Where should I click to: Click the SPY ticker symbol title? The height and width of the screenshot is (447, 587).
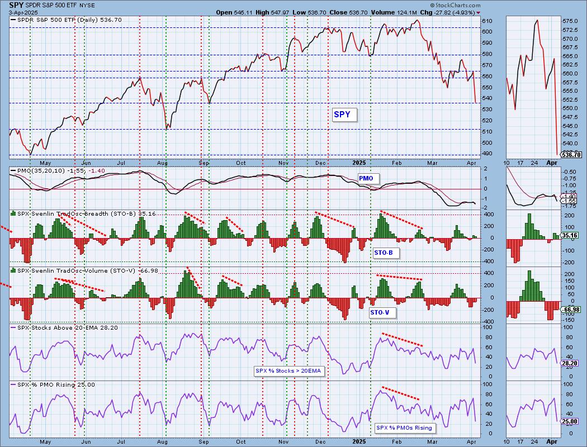[x=16, y=5]
